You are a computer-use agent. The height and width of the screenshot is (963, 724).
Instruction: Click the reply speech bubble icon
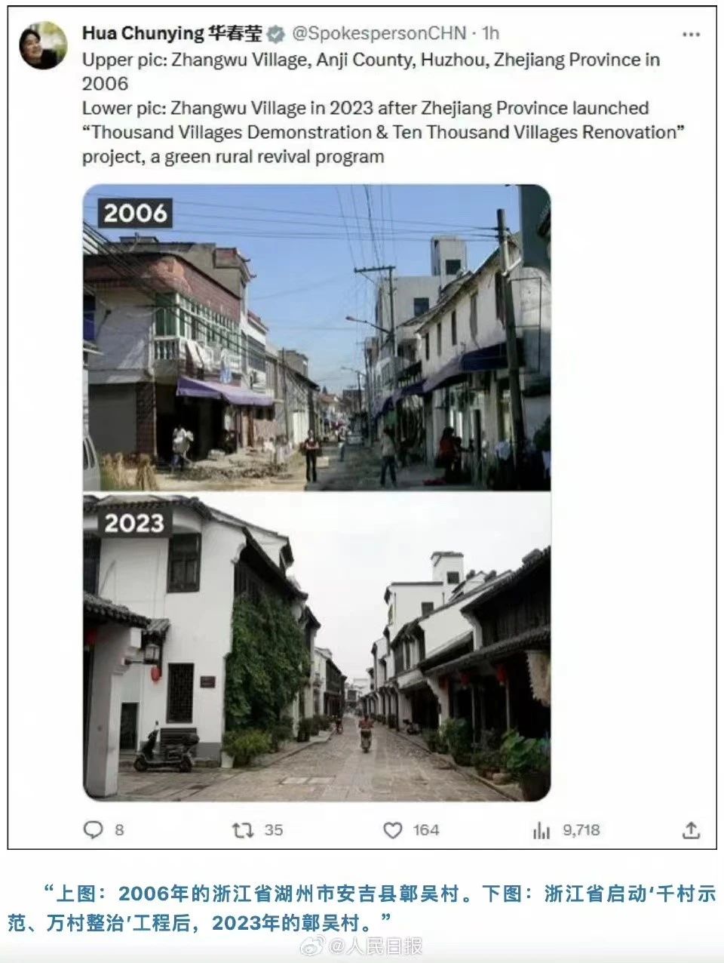point(93,830)
